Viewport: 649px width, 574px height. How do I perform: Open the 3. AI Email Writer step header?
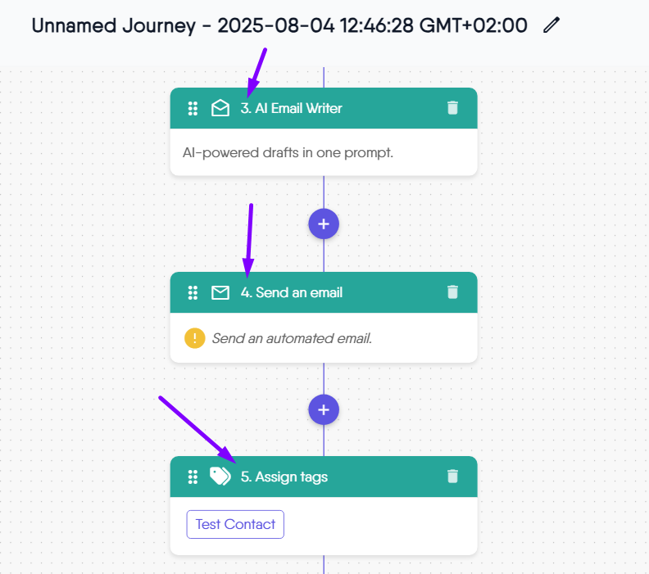291,108
